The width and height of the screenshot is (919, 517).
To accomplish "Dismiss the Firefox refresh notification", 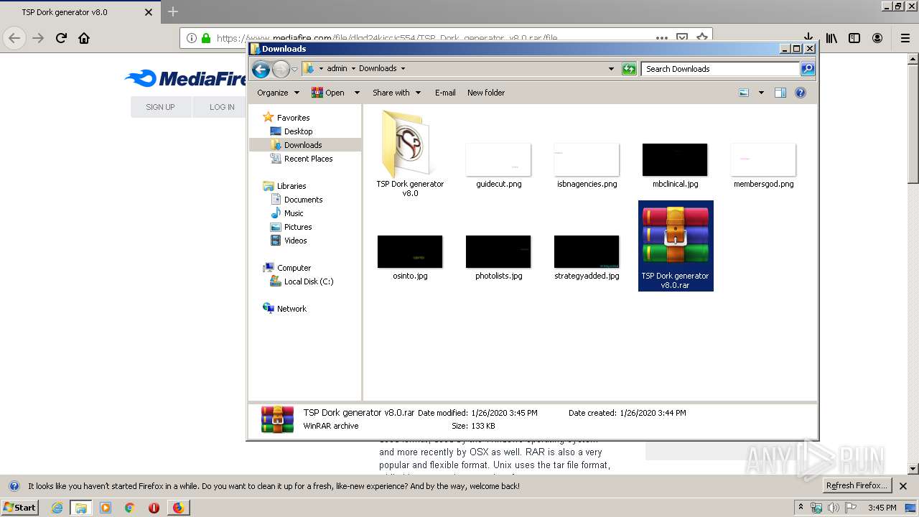I will (x=903, y=486).
